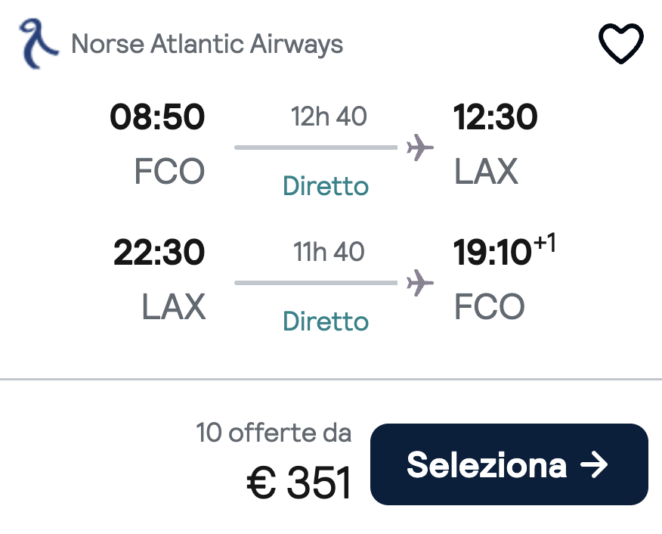
Task: Select the Norse Atlantic Airways name
Action: tap(207, 44)
